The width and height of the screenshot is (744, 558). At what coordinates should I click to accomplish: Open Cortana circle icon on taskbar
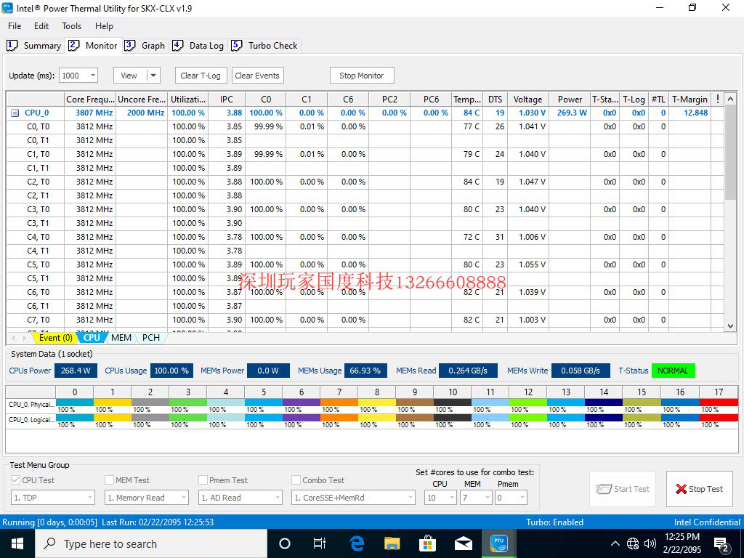[x=285, y=543]
